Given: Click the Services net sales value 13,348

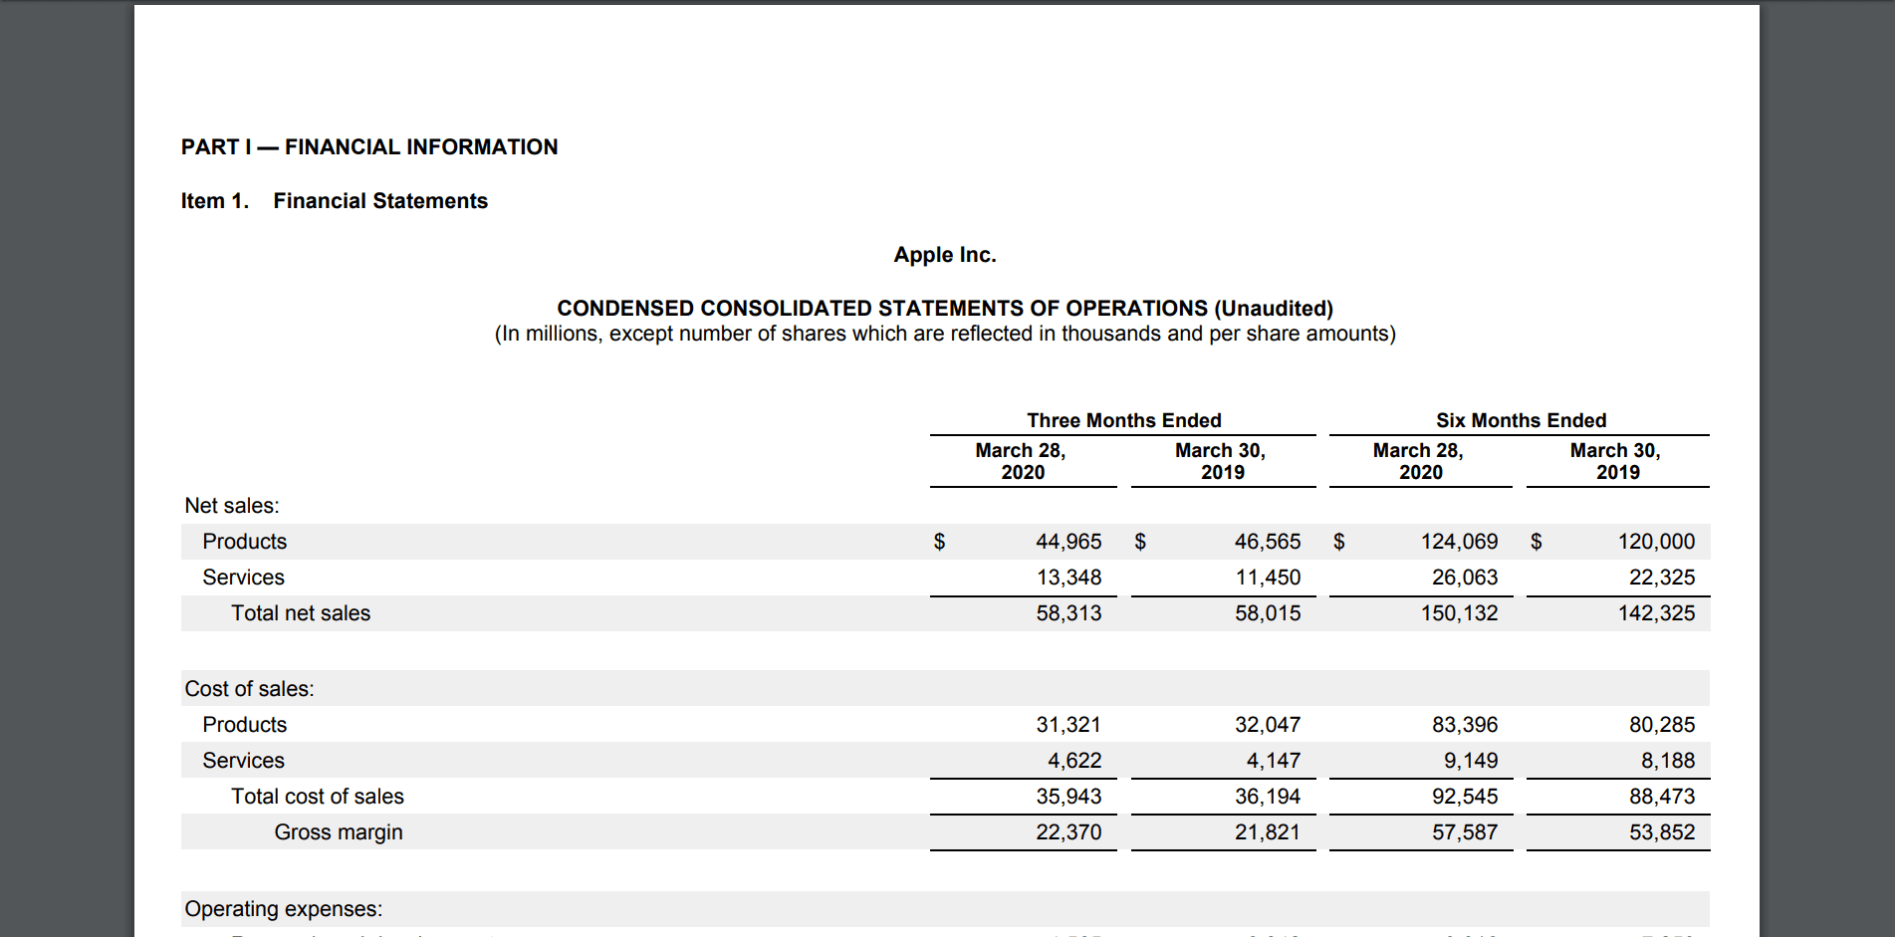Looking at the screenshot, I should pyautogui.click(x=1068, y=578).
